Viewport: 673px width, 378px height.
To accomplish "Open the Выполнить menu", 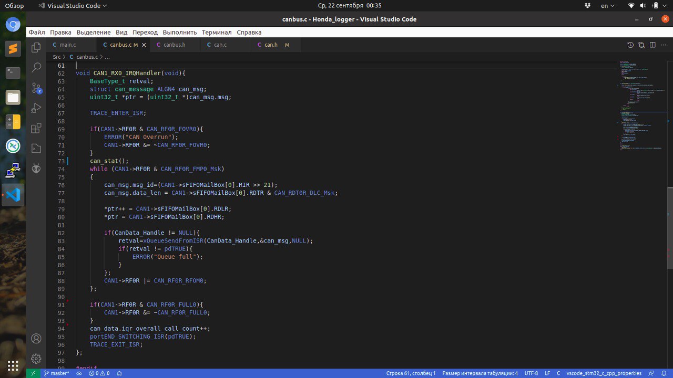I will [x=180, y=32].
